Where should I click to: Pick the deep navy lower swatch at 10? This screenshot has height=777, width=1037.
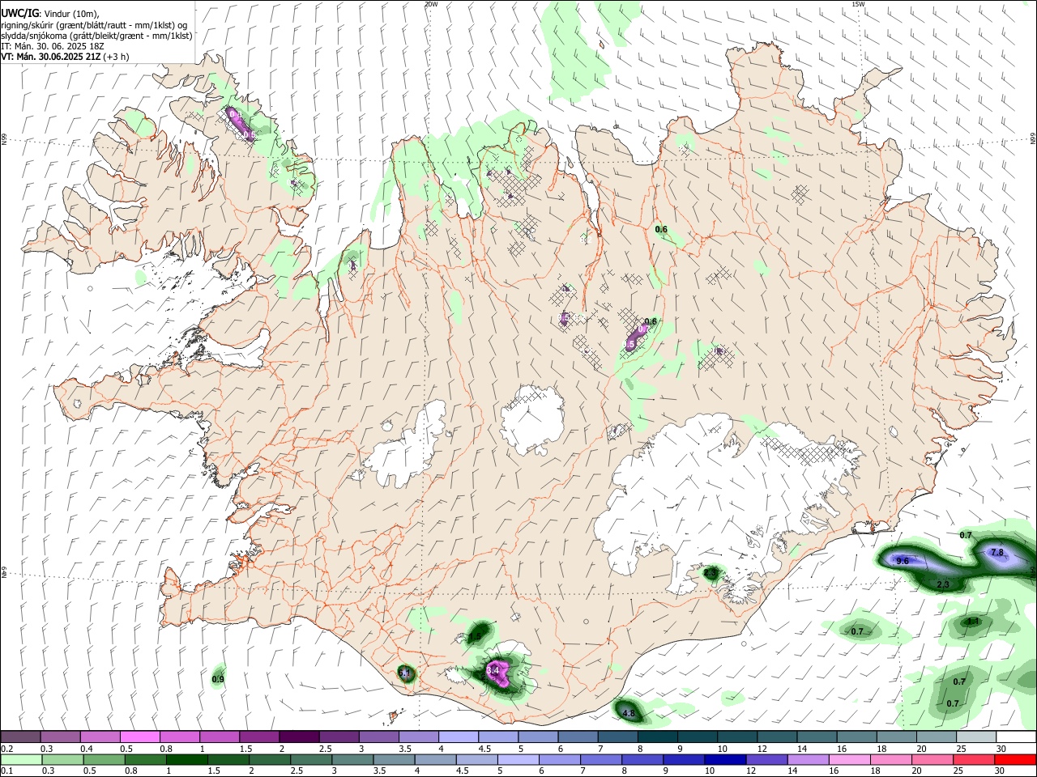tap(724, 759)
